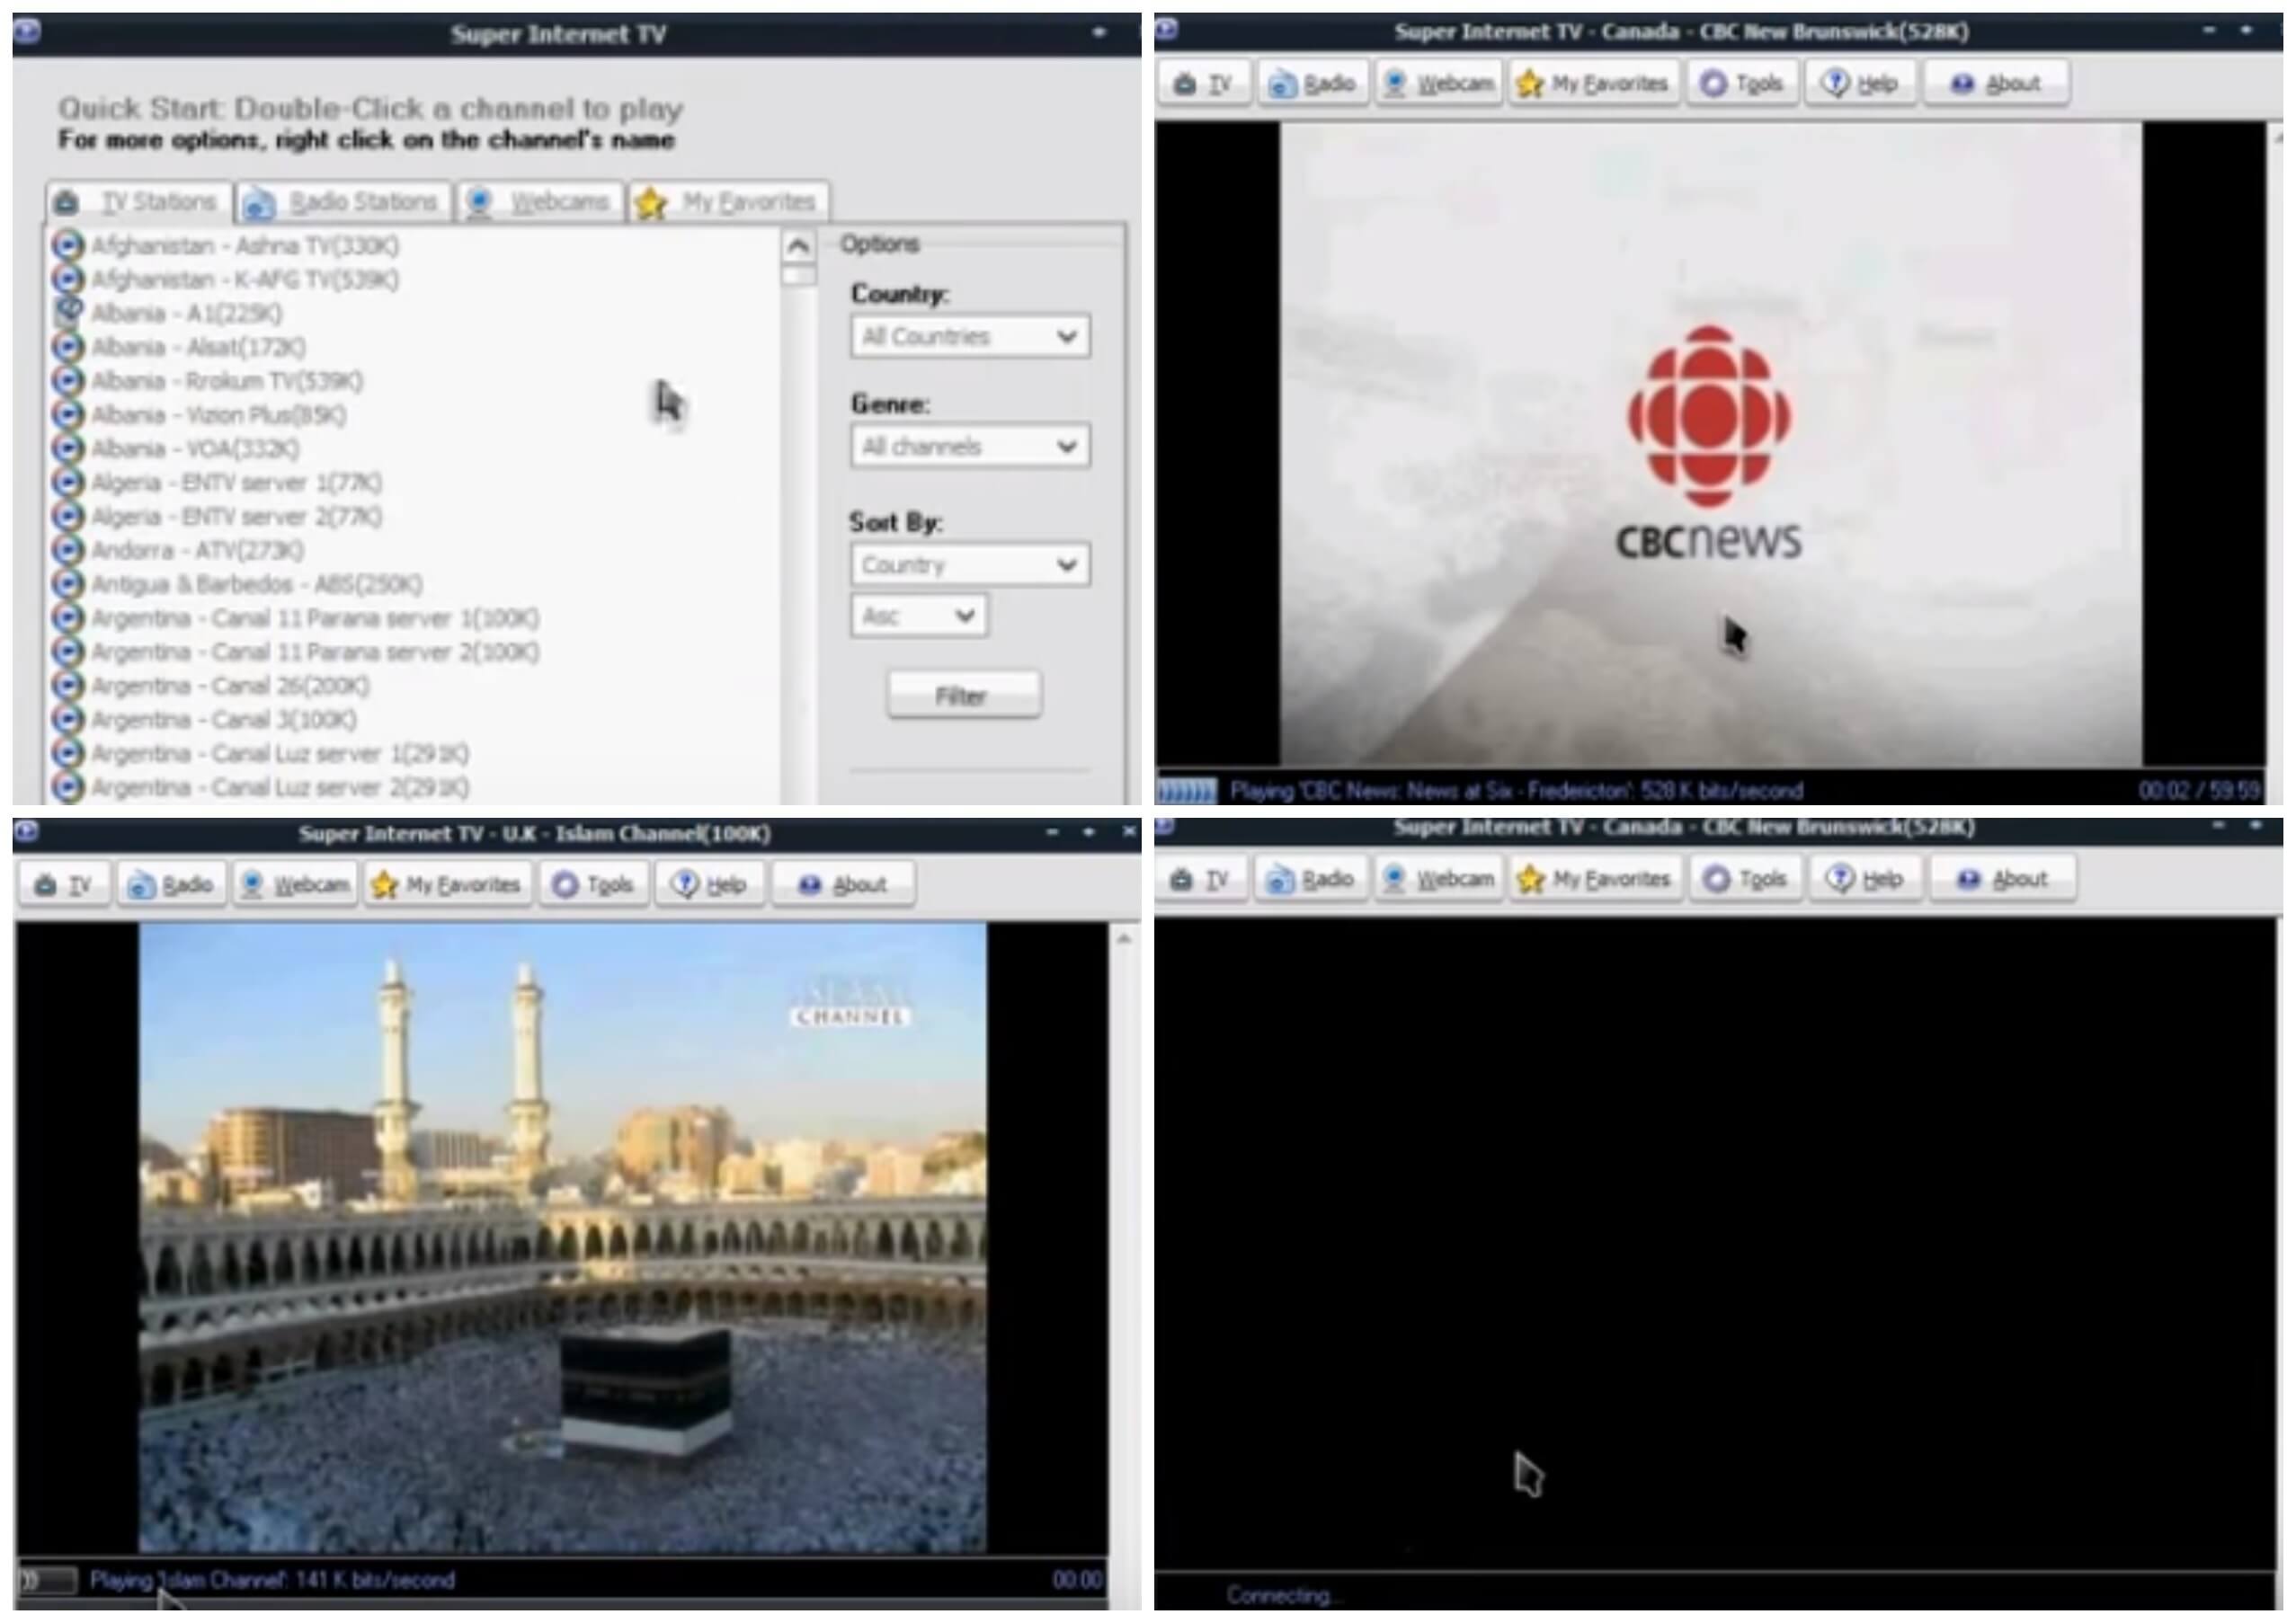Click the app icon in the channel list title bar
This screenshot has height=1623, width=2296.
tap(27, 32)
